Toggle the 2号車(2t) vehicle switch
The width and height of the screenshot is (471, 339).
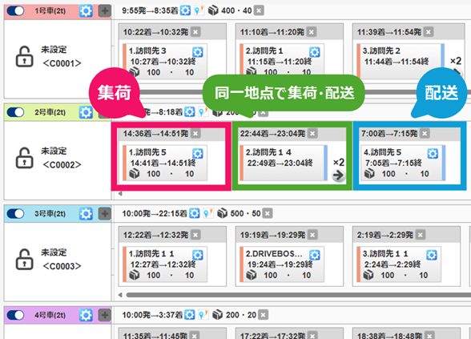15,112
